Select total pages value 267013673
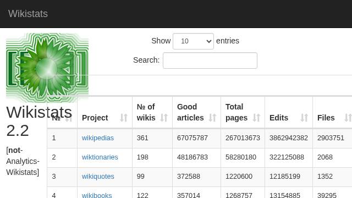Screen dimensions: 352x198 243,138
